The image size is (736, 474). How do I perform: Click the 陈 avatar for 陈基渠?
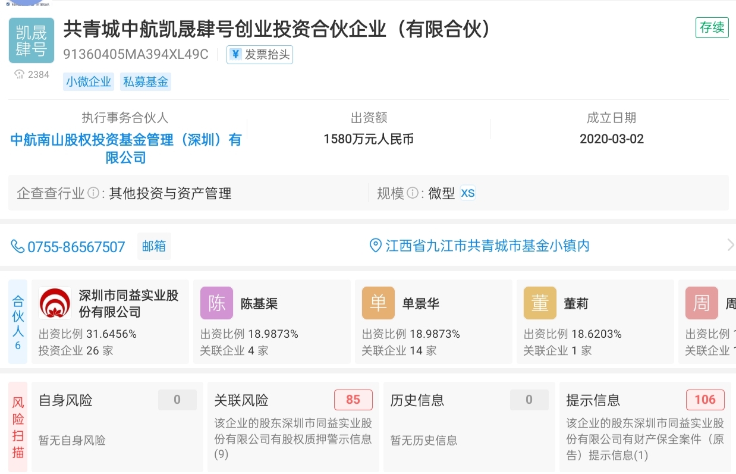coord(216,303)
